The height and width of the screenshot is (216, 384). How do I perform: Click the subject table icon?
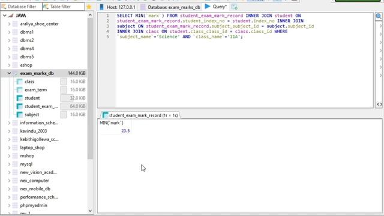[x=19, y=115]
